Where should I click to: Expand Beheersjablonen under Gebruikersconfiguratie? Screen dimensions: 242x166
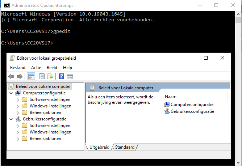(x=18, y=139)
